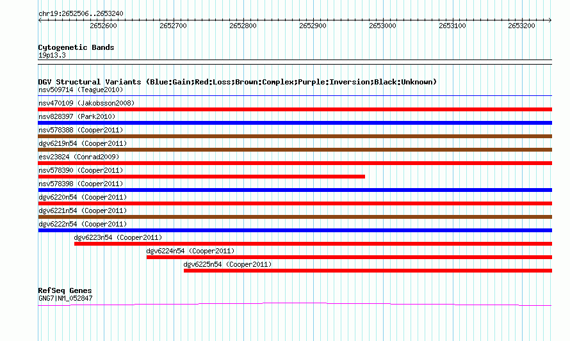Click the red dgv6220n54 bar
The height and width of the screenshot is (341, 570).
point(295,203)
